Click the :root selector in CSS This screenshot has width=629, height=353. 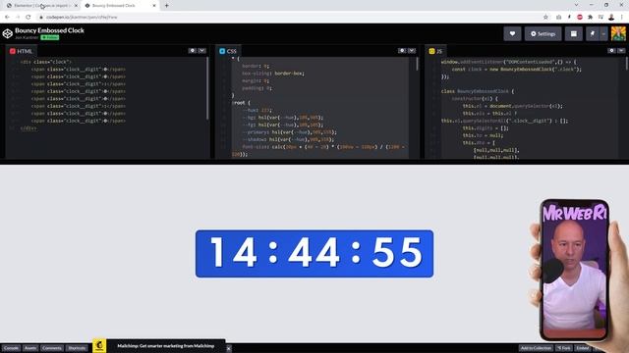tap(240, 103)
